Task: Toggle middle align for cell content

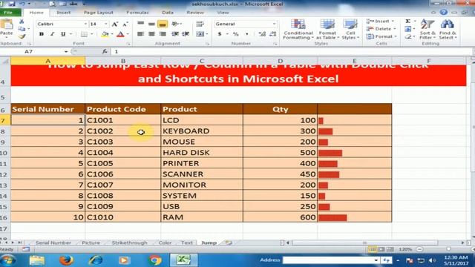Action: tap(151, 24)
